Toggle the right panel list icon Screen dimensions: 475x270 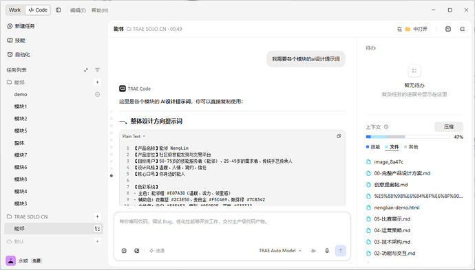tap(463, 29)
